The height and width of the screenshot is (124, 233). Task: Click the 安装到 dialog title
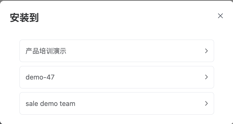(24, 18)
